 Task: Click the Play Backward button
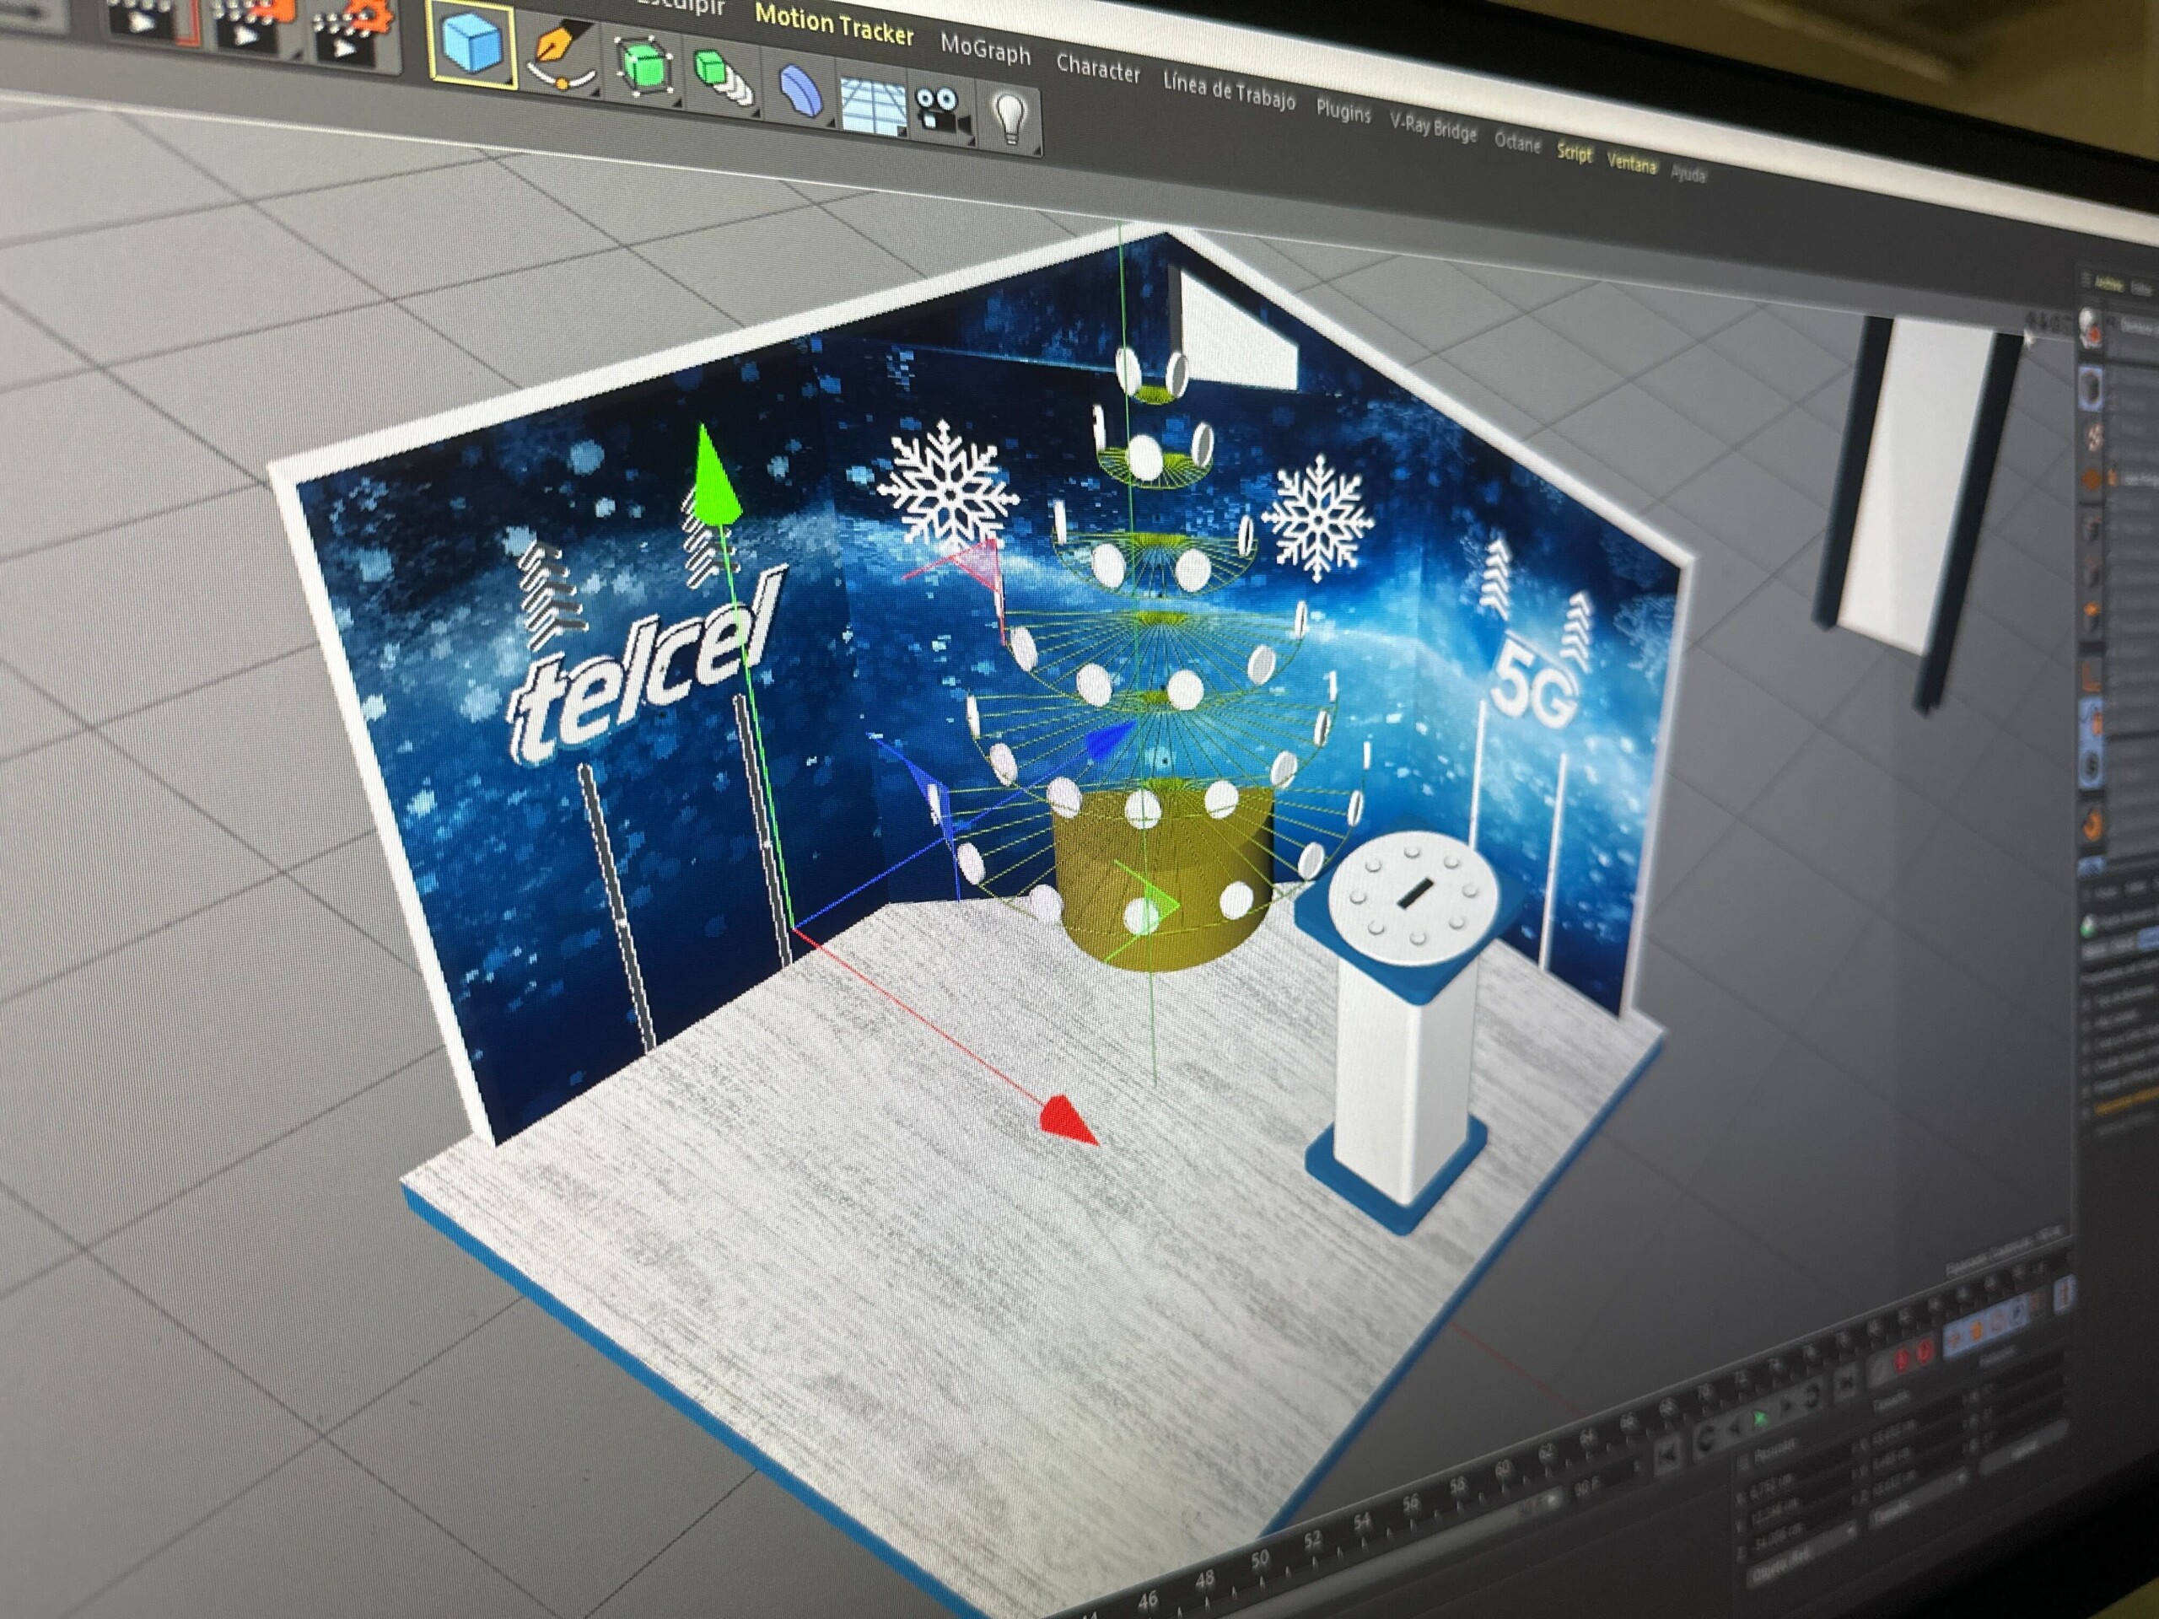pyautogui.click(x=1736, y=1428)
